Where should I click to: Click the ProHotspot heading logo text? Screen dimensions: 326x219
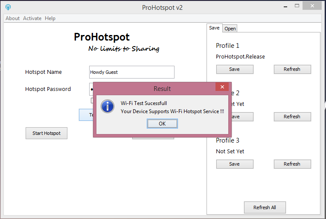pyautogui.click(x=102, y=37)
